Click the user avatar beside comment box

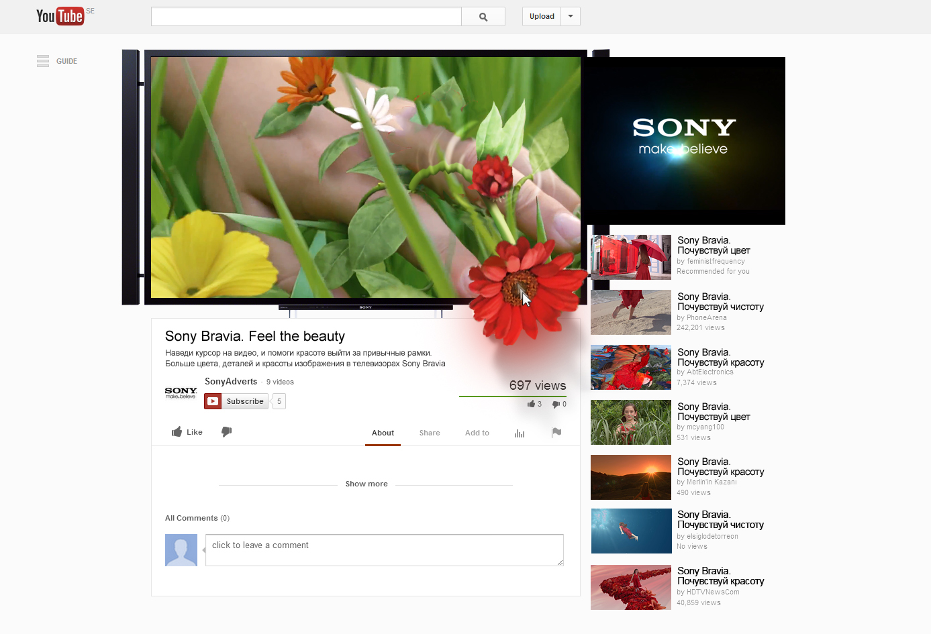click(181, 550)
